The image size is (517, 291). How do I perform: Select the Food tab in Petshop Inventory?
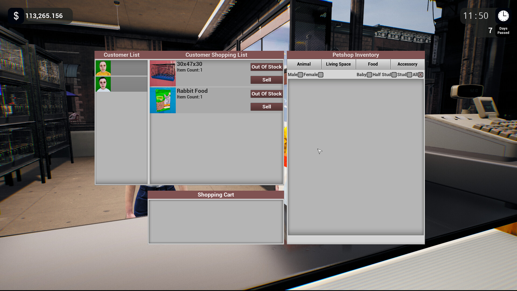coord(372,64)
